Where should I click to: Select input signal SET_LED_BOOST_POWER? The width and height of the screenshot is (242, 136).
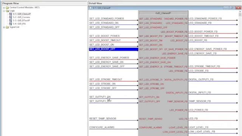pos(104,36)
